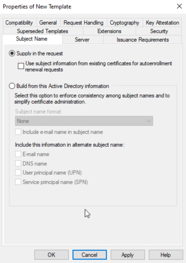Close the Properties of New Template dialog
Viewport: 186px width, 263px height.
pos(179,7)
